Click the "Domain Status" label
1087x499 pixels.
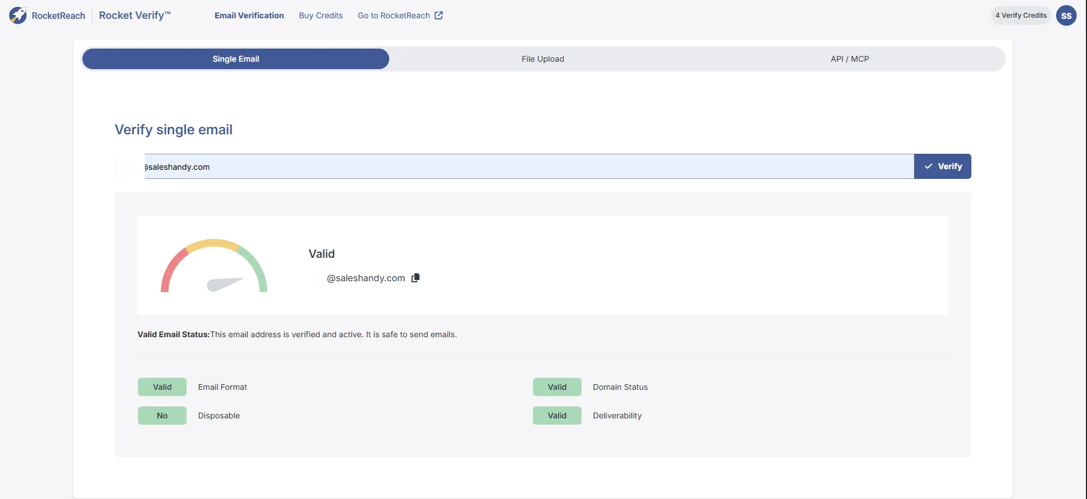pyautogui.click(x=620, y=387)
